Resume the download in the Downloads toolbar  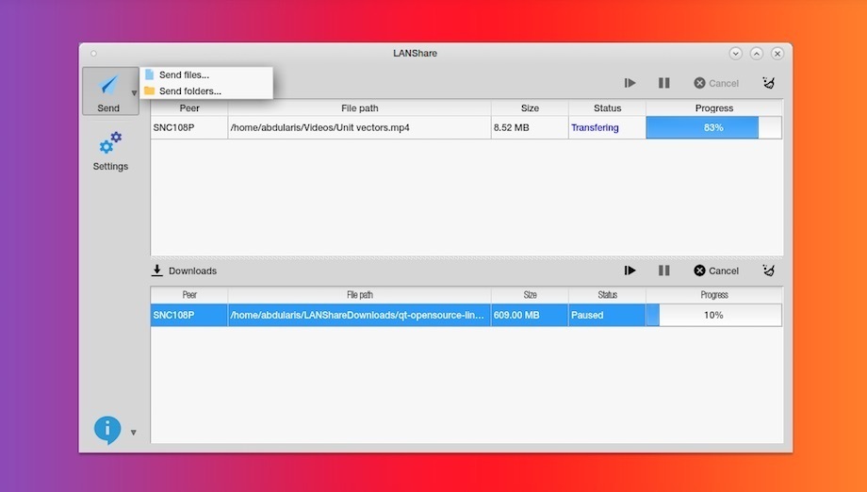[x=630, y=271]
